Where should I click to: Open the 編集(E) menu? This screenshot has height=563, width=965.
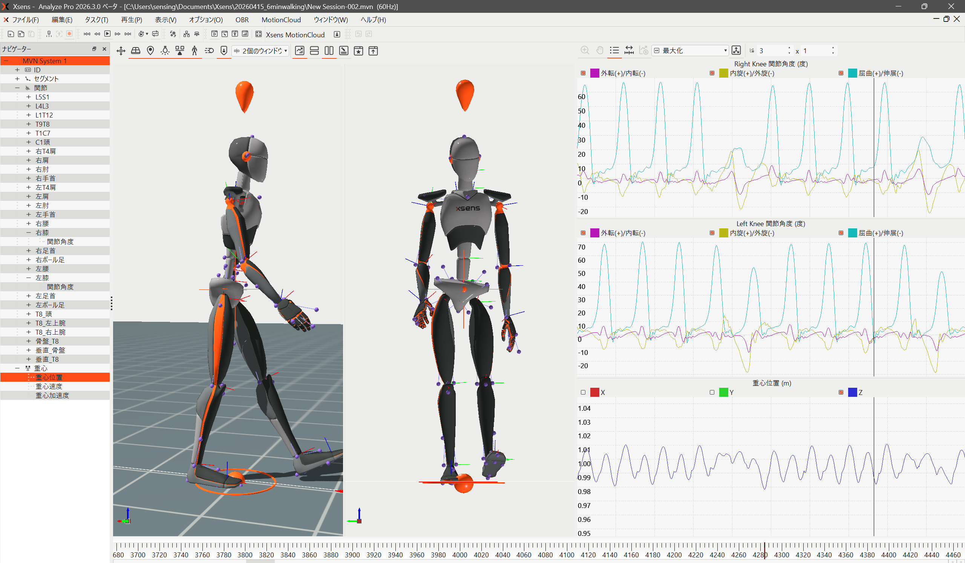pos(62,20)
